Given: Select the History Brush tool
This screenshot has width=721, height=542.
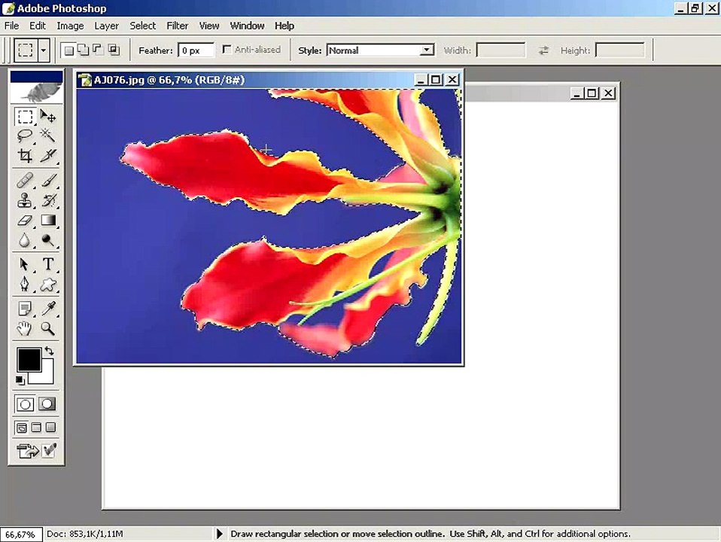Looking at the screenshot, I should pos(48,200).
